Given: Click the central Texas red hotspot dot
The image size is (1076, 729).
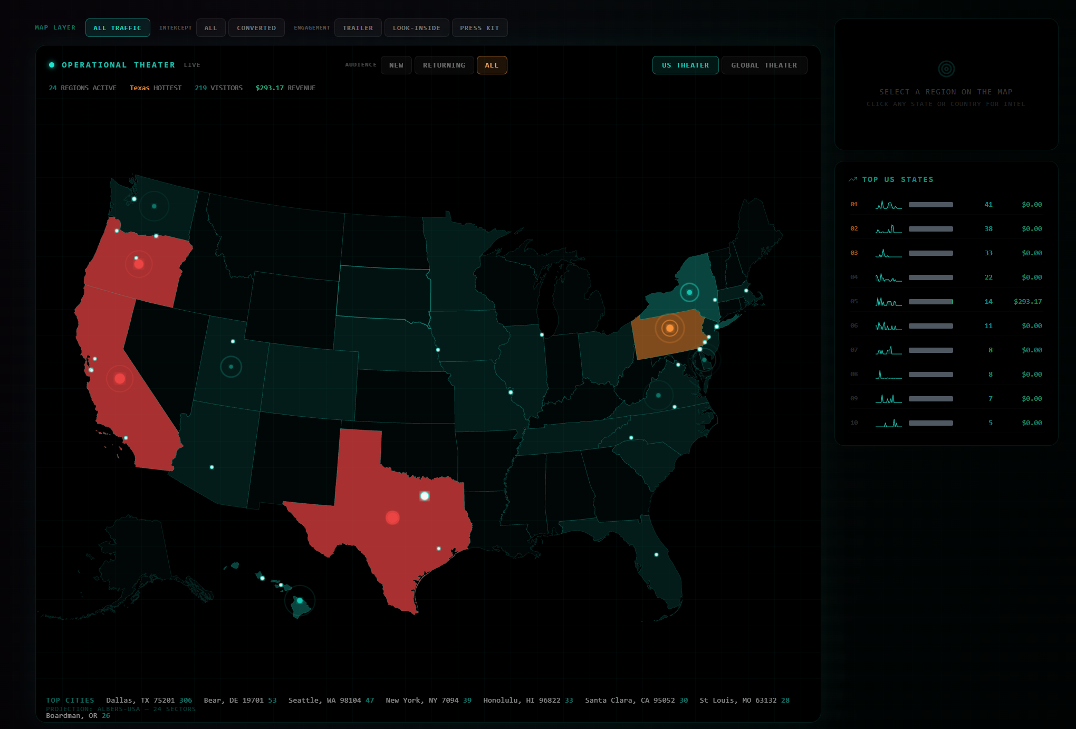Looking at the screenshot, I should (392, 518).
